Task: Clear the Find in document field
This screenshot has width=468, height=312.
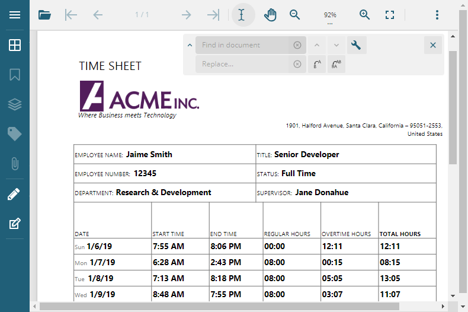Action: point(297,45)
